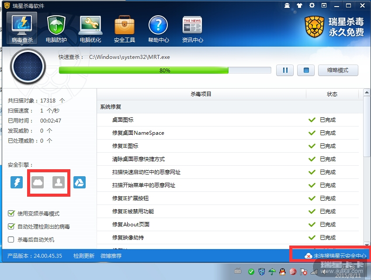This screenshot has height=280, width=371.
Task: Open 安全工具 toolbox tab
Action: click(125, 29)
